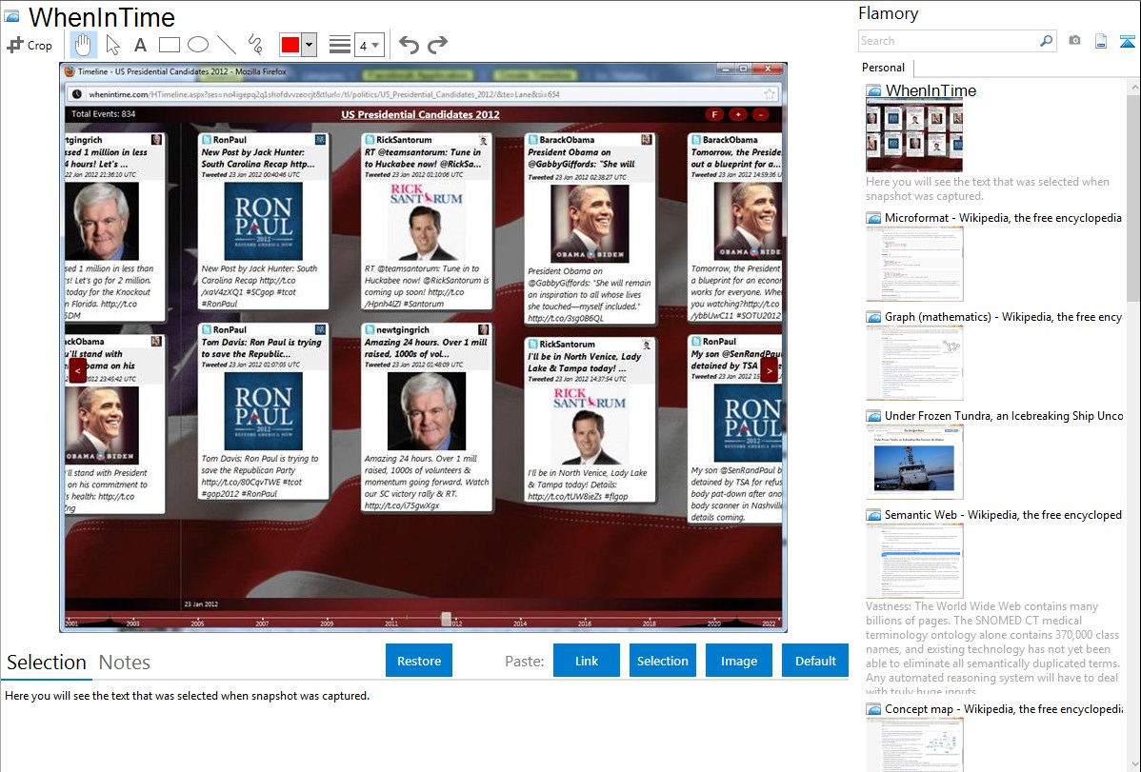Redo the last edit
1141x772 pixels.
coord(437,45)
